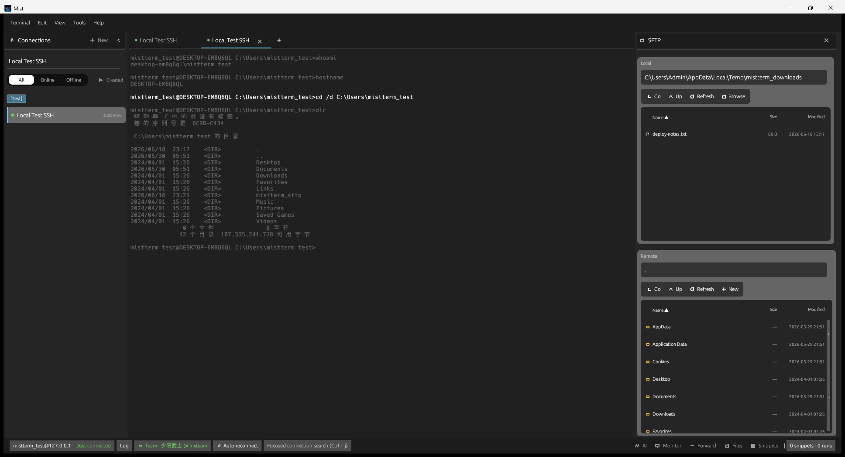Open the Terminal menu
The height and width of the screenshot is (457, 845).
pos(20,23)
